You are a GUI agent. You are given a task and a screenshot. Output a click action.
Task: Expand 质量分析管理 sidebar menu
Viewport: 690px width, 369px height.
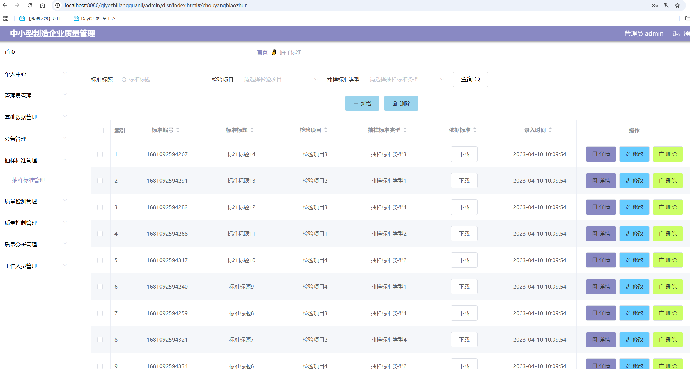tap(35, 244)
